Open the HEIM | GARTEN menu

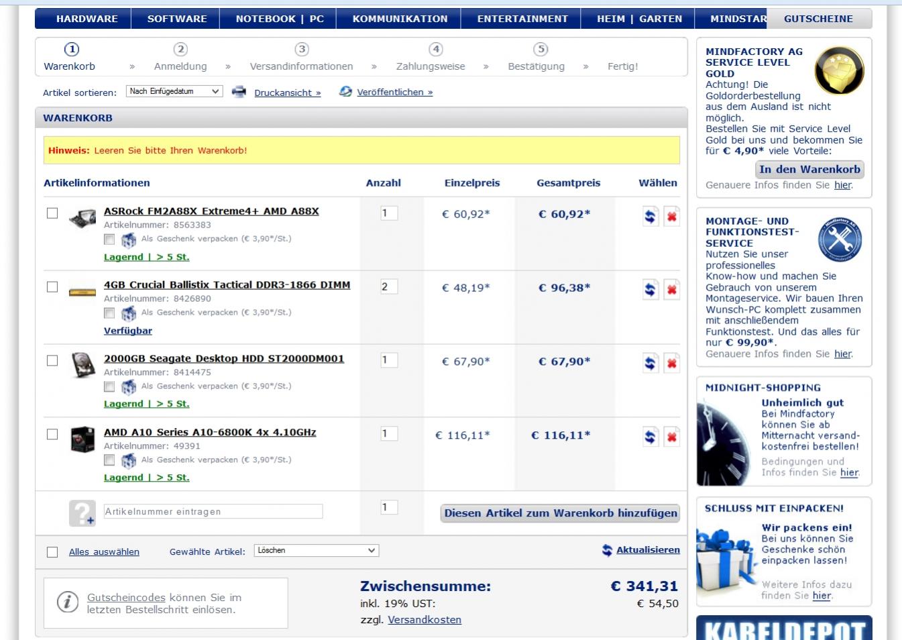point(639,19)
